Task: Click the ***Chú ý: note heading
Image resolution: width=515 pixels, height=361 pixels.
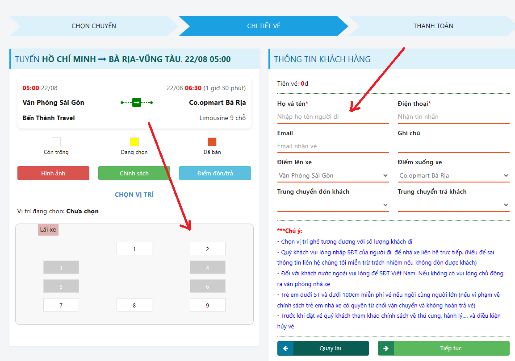Action: point(290,231)
